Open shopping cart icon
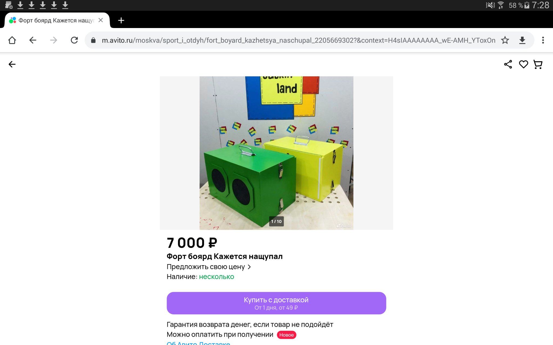Viewport: 553px width, 345px height. point(538,64)
